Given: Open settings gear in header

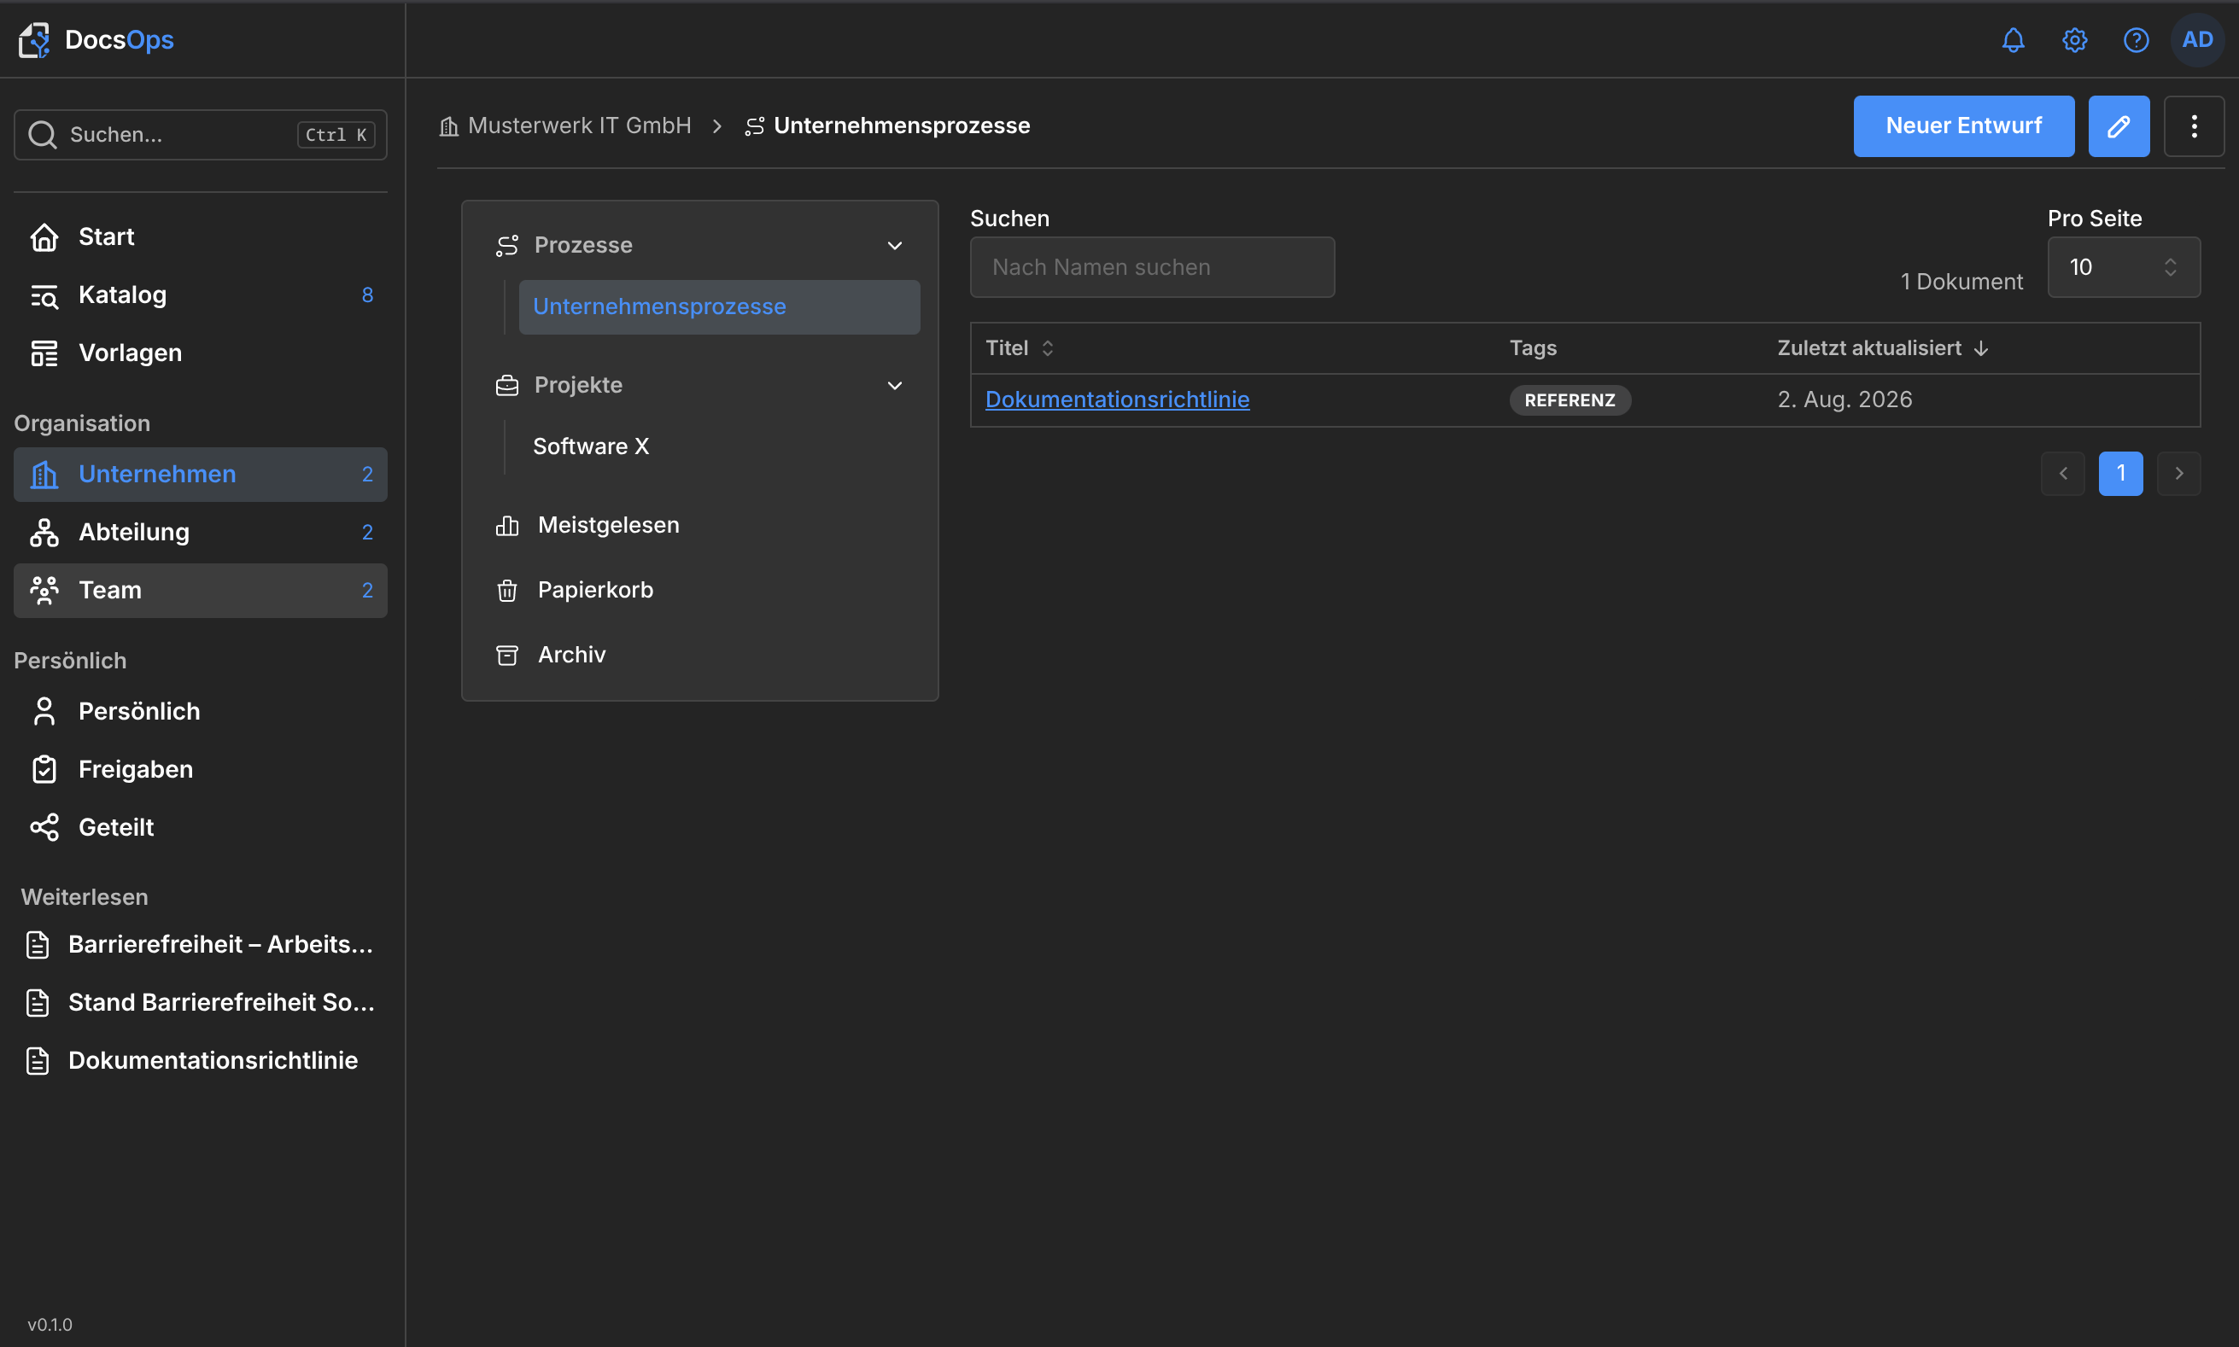Looking at the screenshot, I should [x=2075, y=40].
